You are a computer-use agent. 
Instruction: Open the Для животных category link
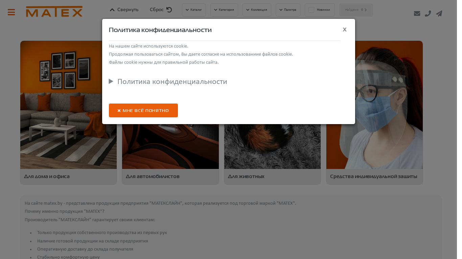tap(246, 176)
